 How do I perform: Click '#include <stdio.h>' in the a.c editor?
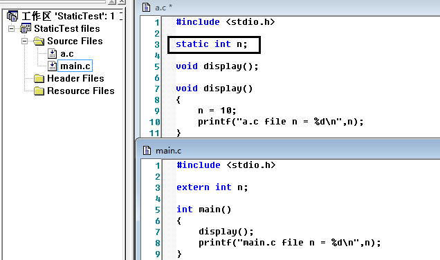click(x=226, y=22)
